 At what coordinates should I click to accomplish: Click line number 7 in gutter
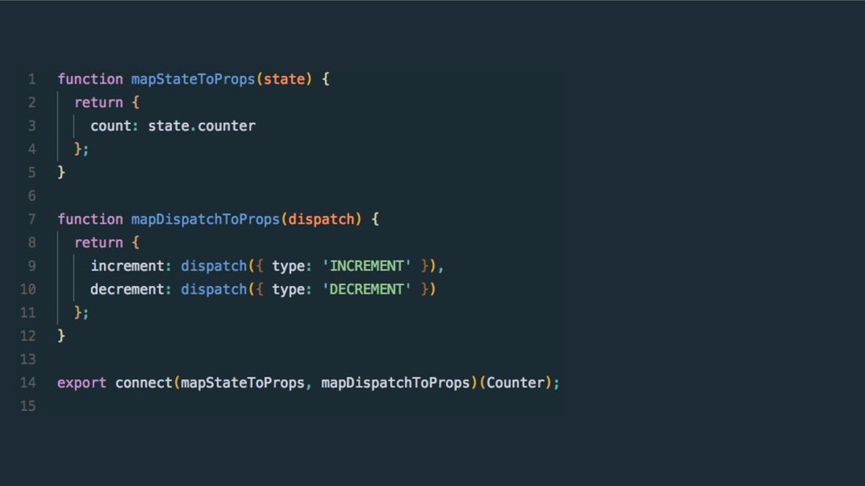tap(32, 219)
